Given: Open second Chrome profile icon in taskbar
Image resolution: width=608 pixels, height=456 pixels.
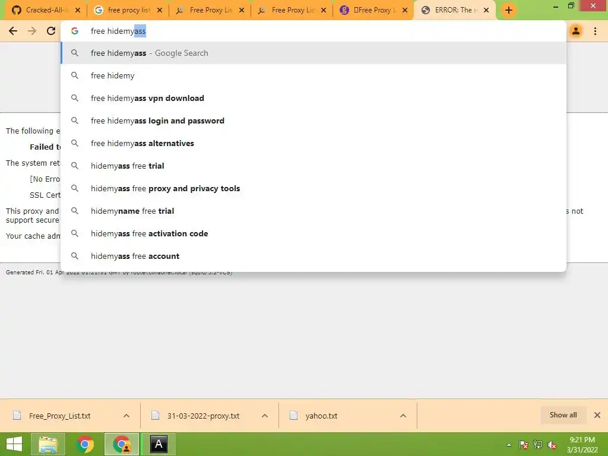Looking at the screenshot, I should 122,444.
